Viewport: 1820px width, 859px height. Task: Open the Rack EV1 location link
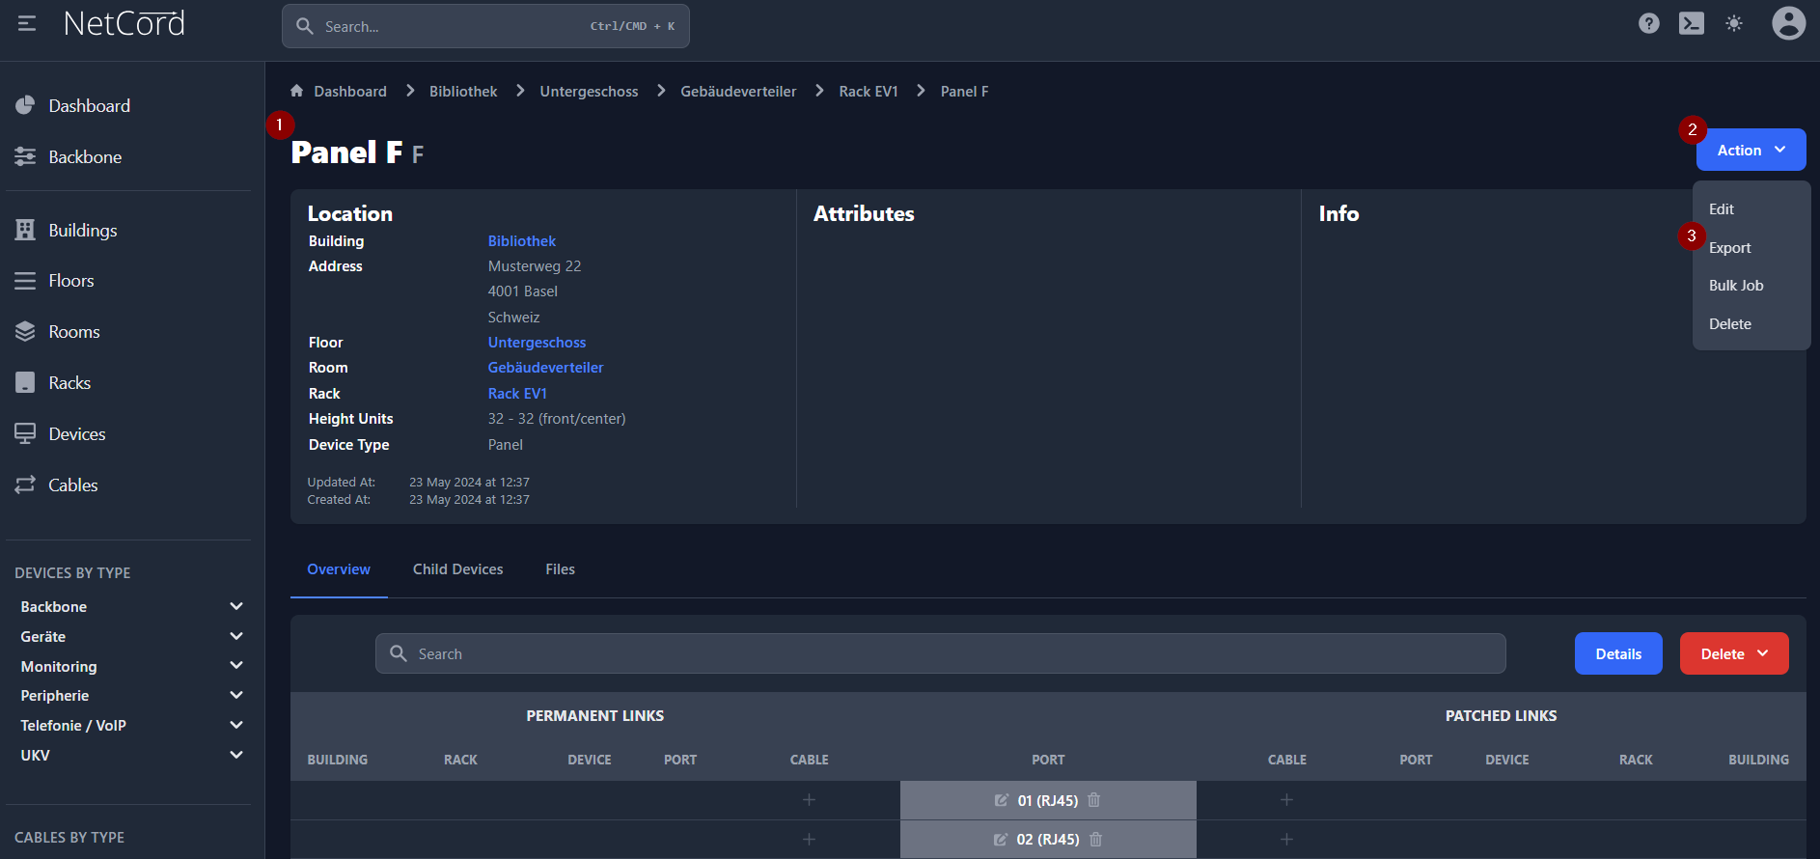(517, 394)
